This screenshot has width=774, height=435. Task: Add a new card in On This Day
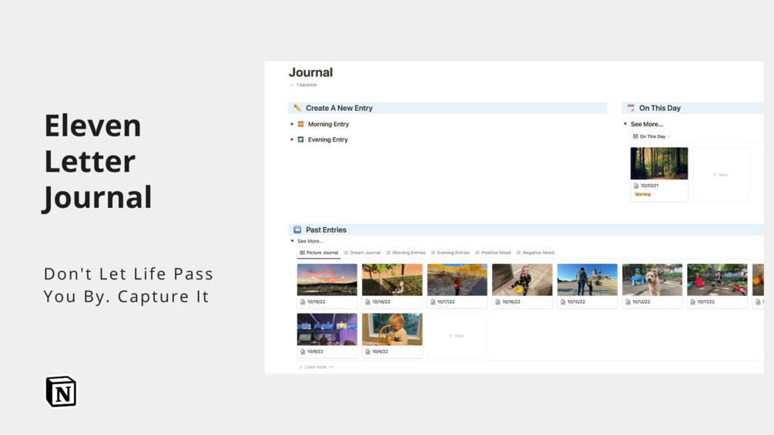coord(721,175)
